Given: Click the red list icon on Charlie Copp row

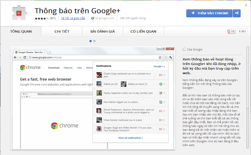Looking at the screenshot, I should click(161, 75).
